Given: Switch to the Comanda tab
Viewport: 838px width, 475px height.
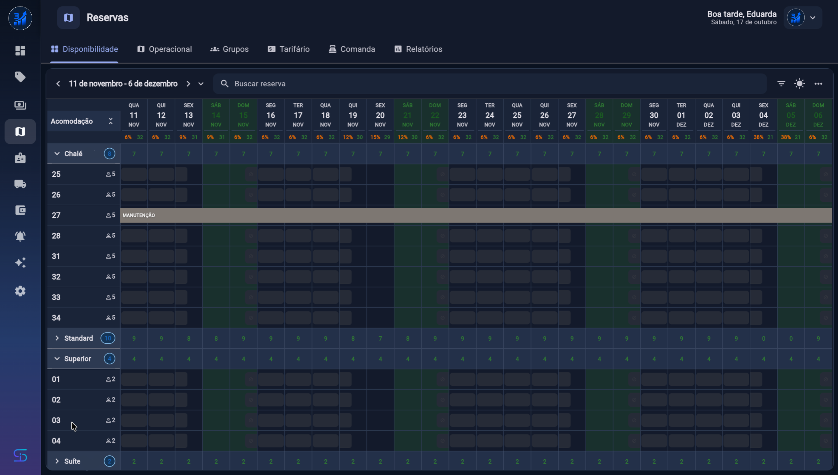Looking at the screenshot, I should pos(352,49).
